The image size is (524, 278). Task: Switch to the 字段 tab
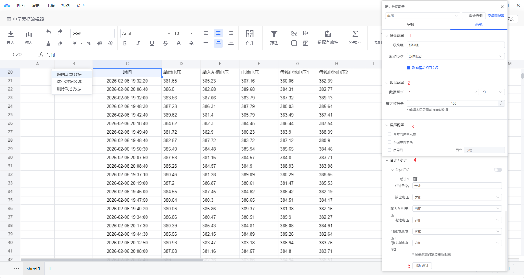click(x=411, y=24)
